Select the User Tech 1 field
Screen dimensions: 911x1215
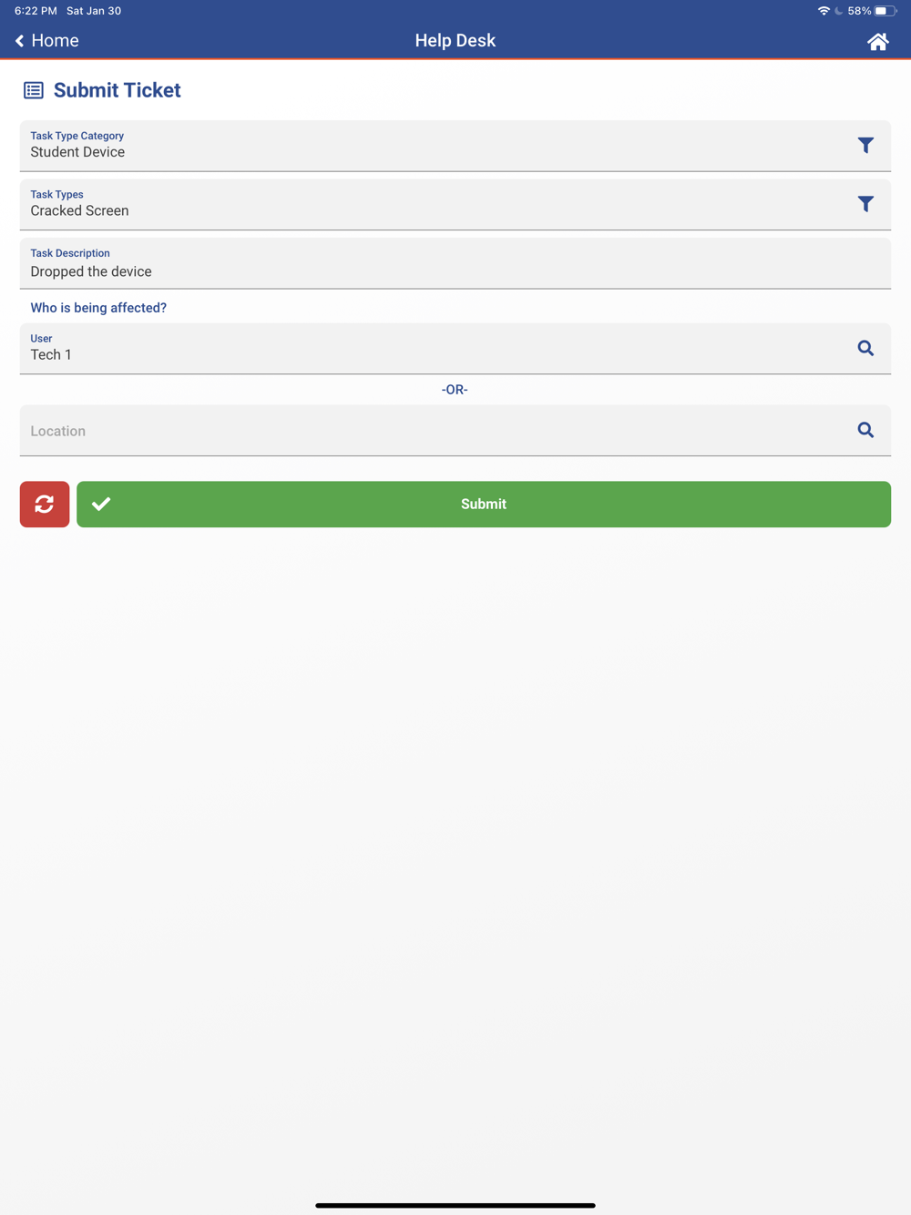pos(455,348)
